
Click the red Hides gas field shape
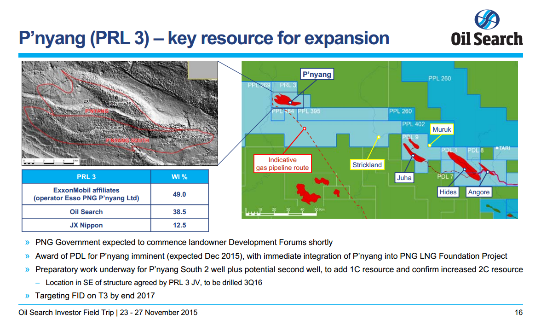[x=464, y=167]
